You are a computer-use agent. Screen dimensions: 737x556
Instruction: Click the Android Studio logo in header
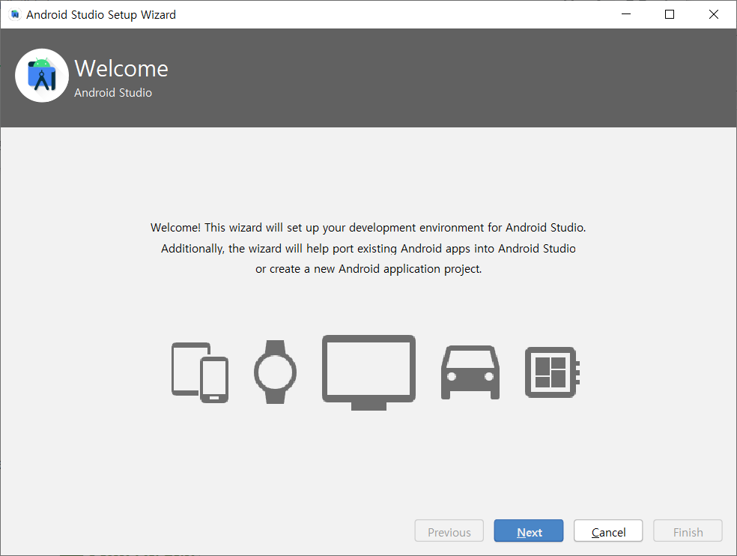(42, 75)
